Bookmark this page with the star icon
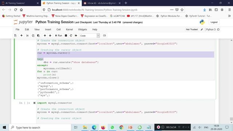The image size is (233, 131). click(x=182, y=10)
